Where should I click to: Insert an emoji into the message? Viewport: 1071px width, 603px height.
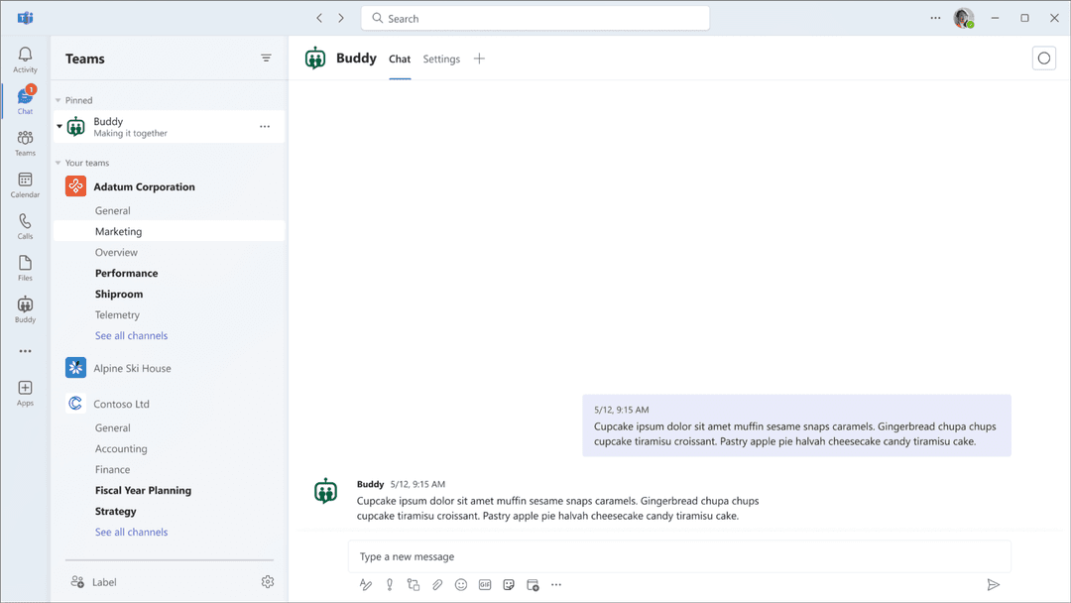click(x=460, y=584)
